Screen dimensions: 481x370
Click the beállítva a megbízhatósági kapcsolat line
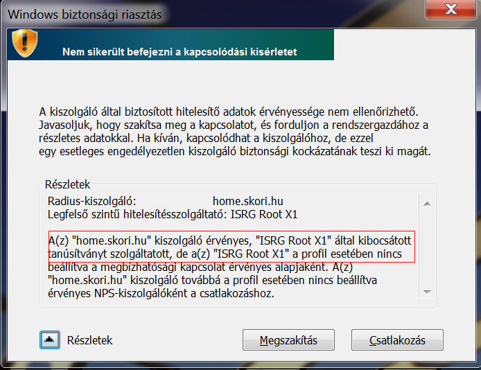click(200, 267)
